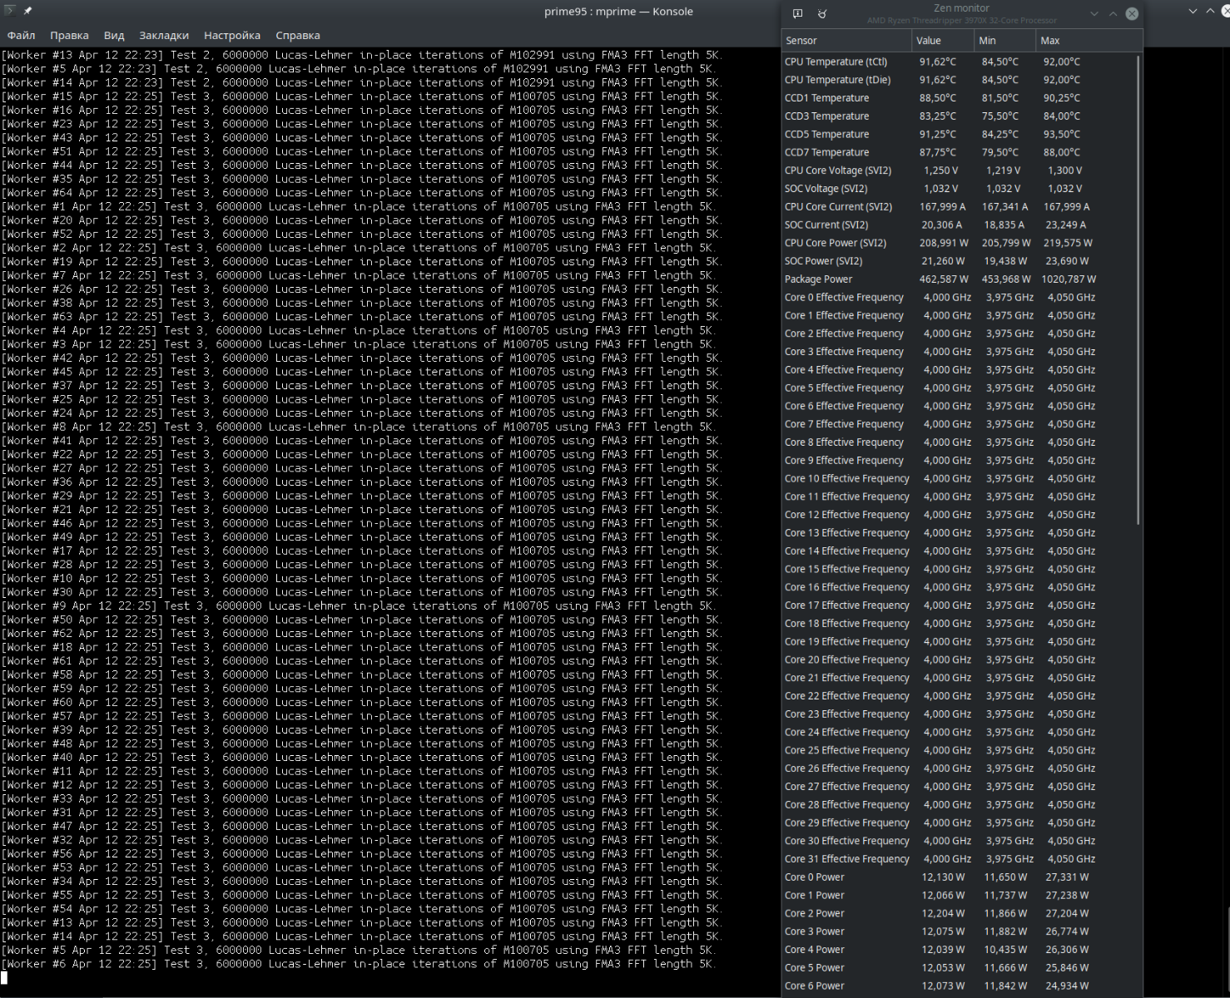Select Core 23 Effective Frequency row
1230x998 pixels.
pyautogui.click(x=959, y=714)
